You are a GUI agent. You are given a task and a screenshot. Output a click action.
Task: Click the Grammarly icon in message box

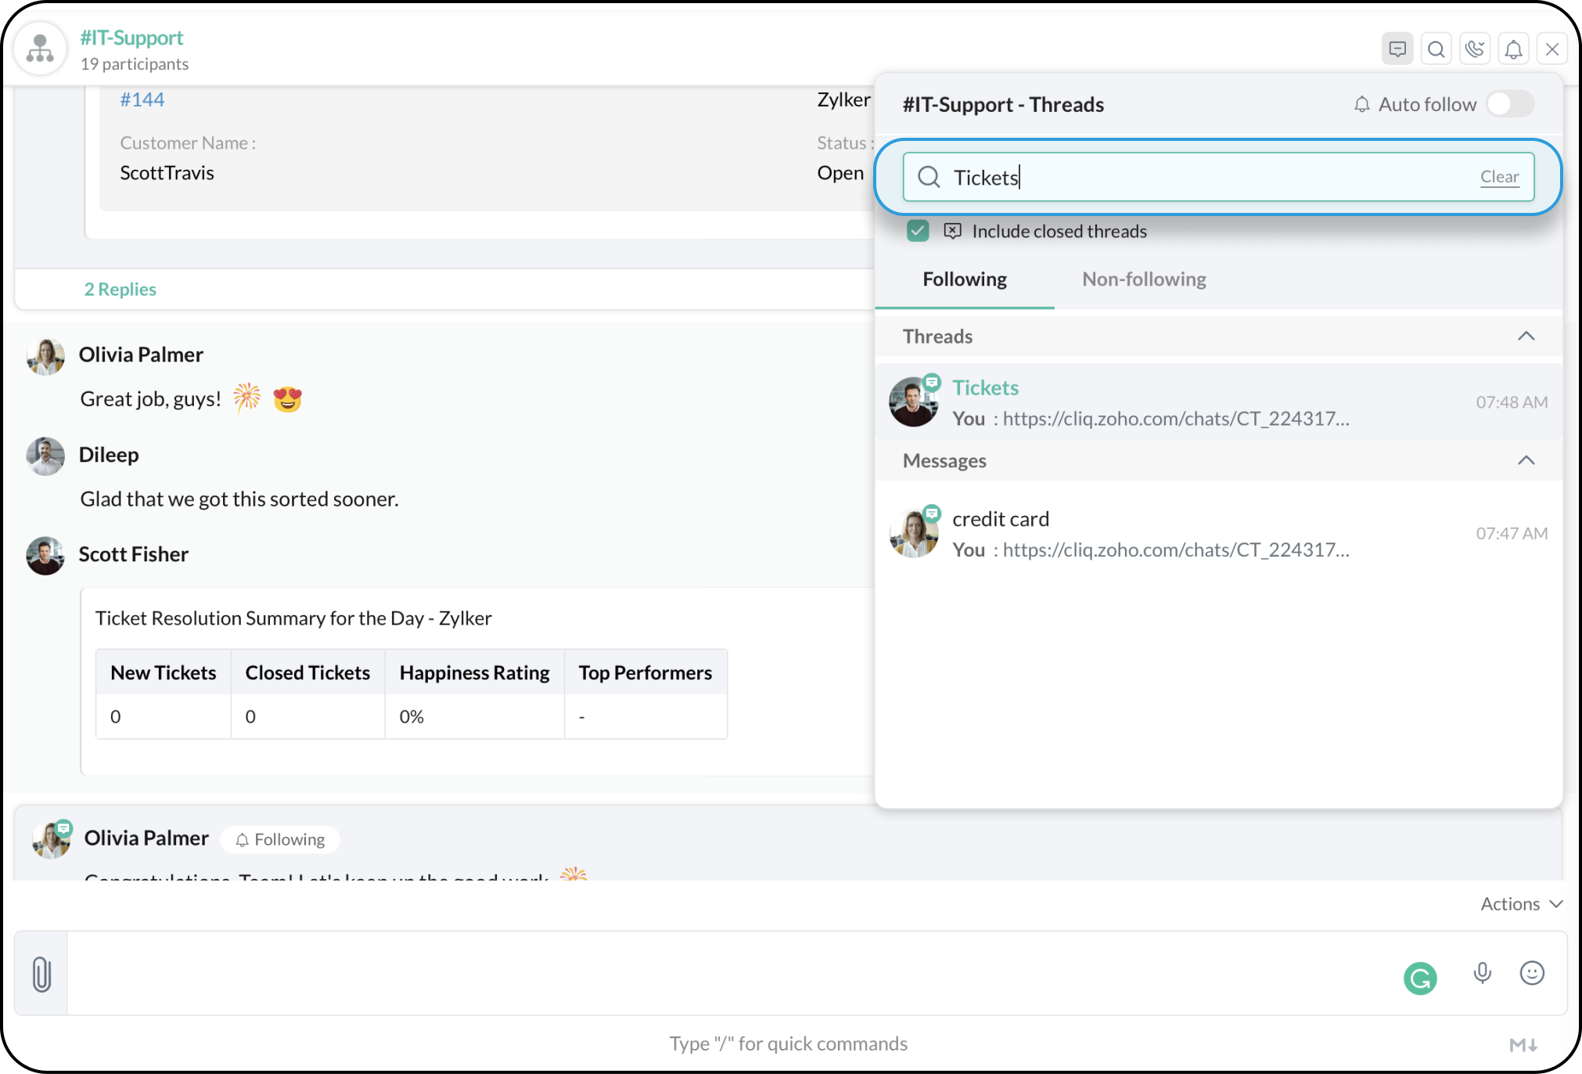(x=1420, y=978)
